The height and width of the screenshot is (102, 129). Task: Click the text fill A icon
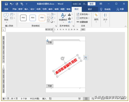pyautogui.click(x=69, y=14)
